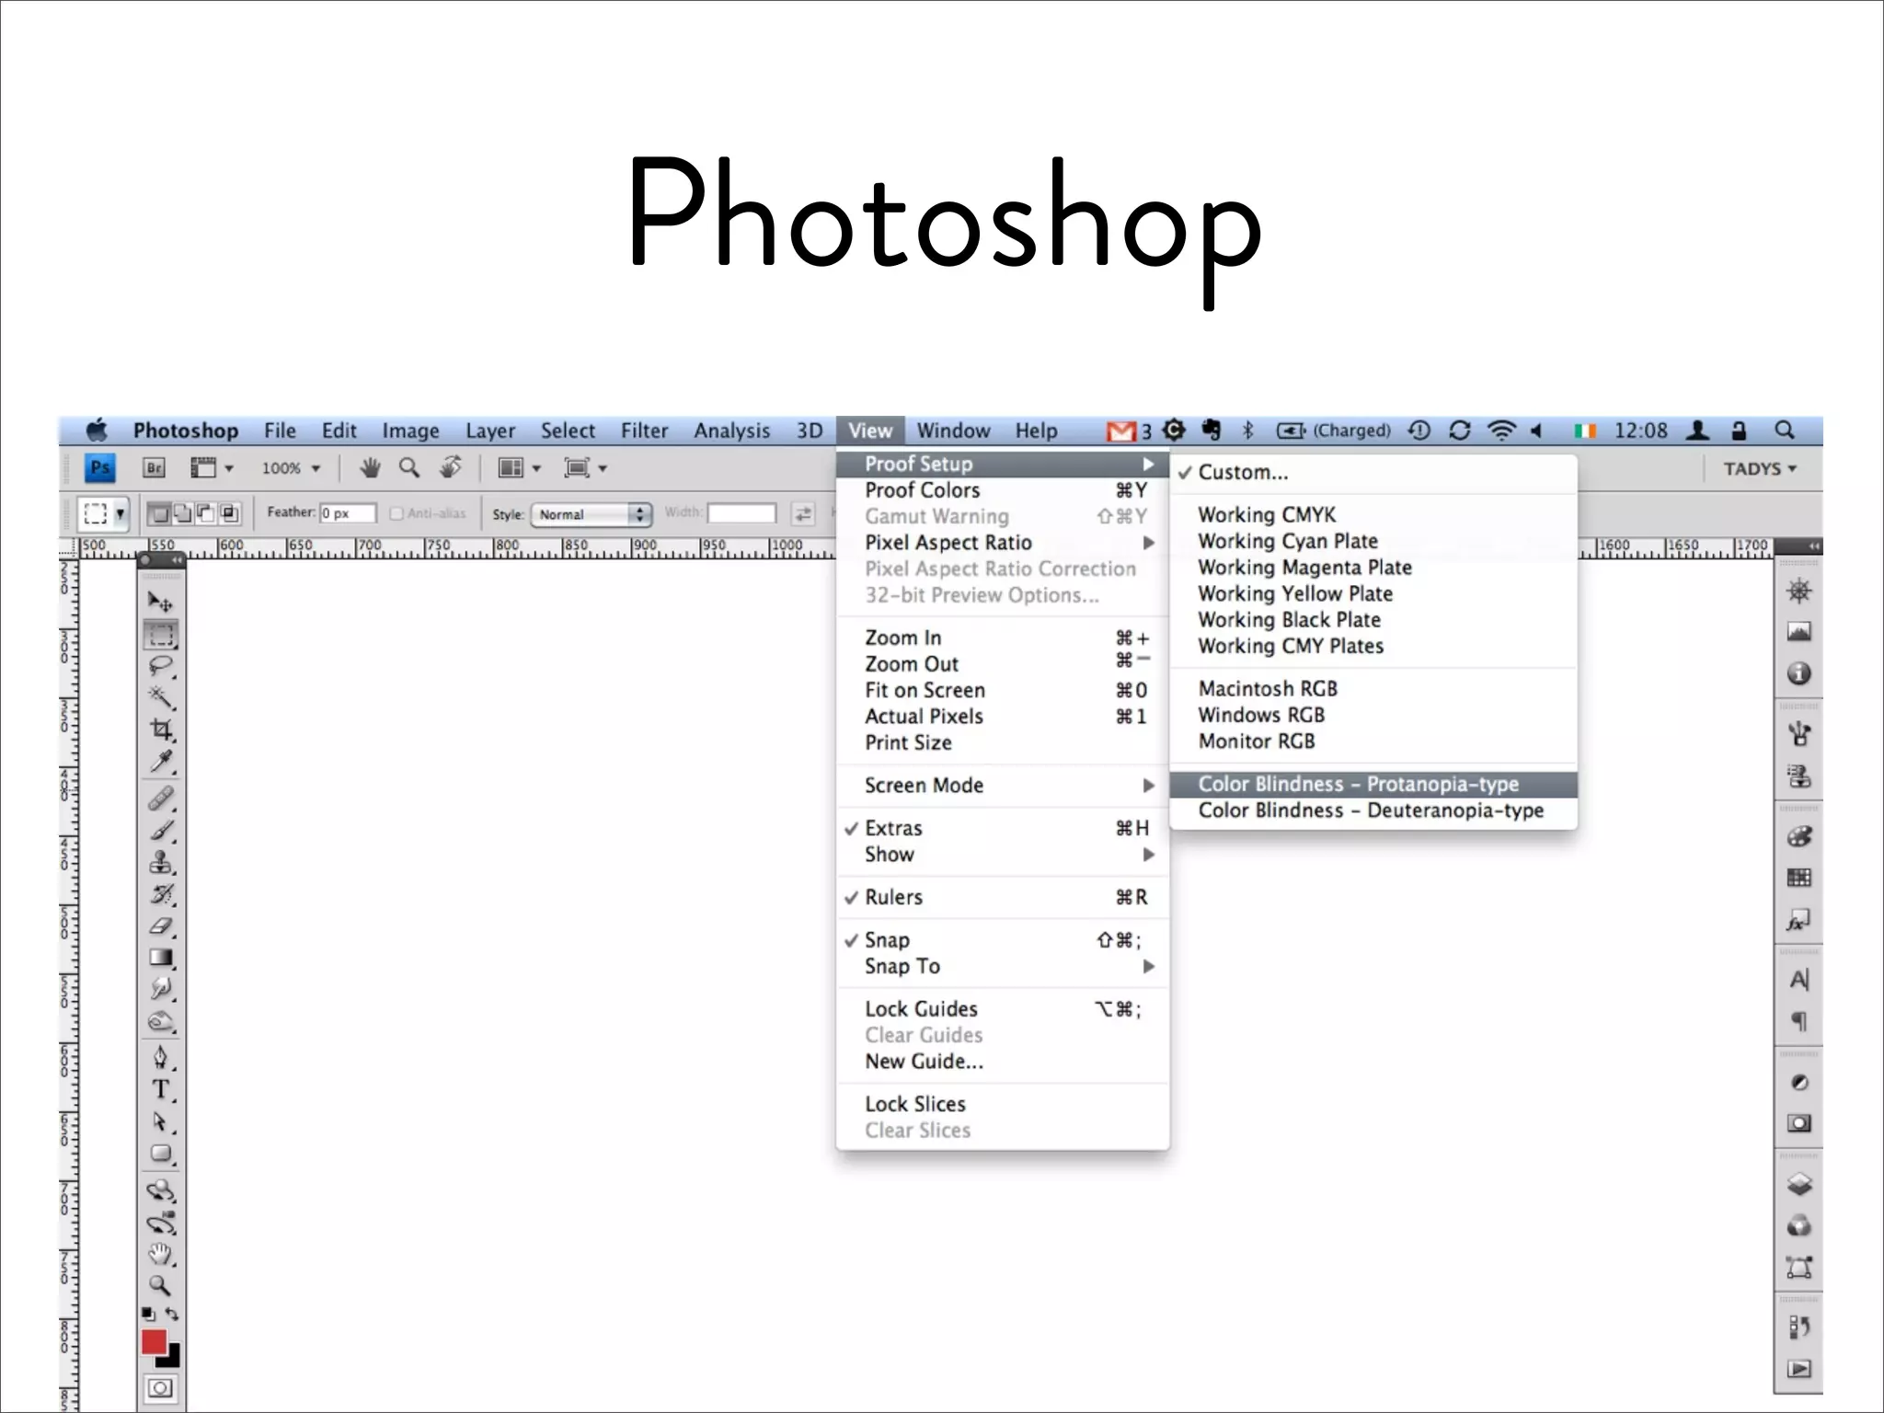Open the zoom level 100% dropdown

click(x=291, y=468)
